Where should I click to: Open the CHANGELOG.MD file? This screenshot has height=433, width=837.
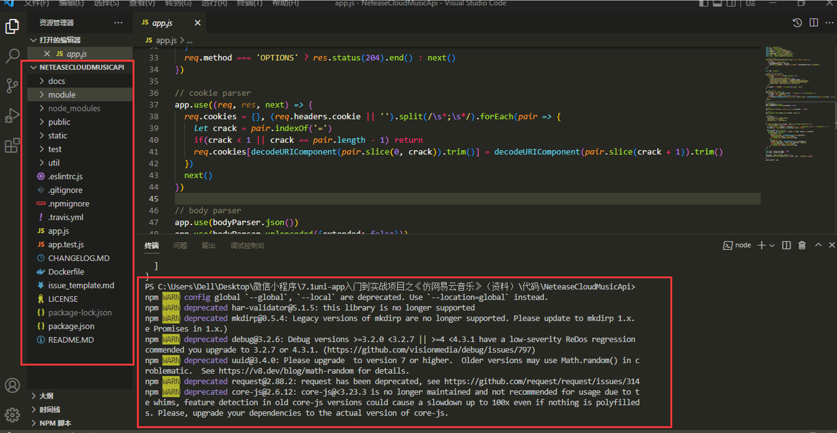click(81, 258)
